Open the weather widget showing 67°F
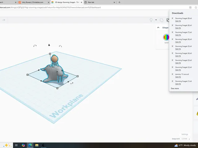The height and width of the screenshot is (148, 198). point(185,145)
